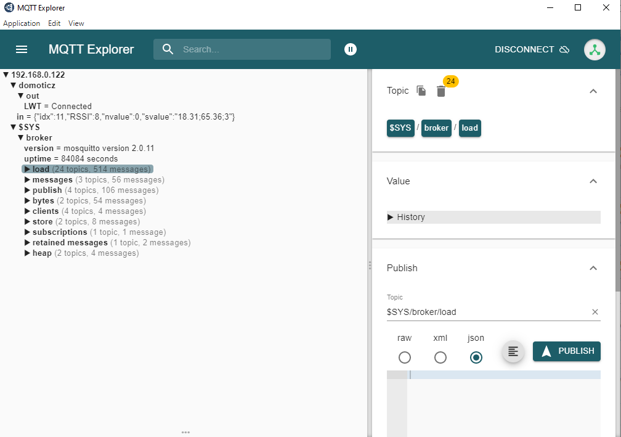Expand the store topic node

coord(27,221)
